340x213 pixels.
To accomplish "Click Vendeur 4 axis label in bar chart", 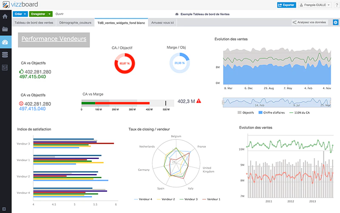I will 23,193.
